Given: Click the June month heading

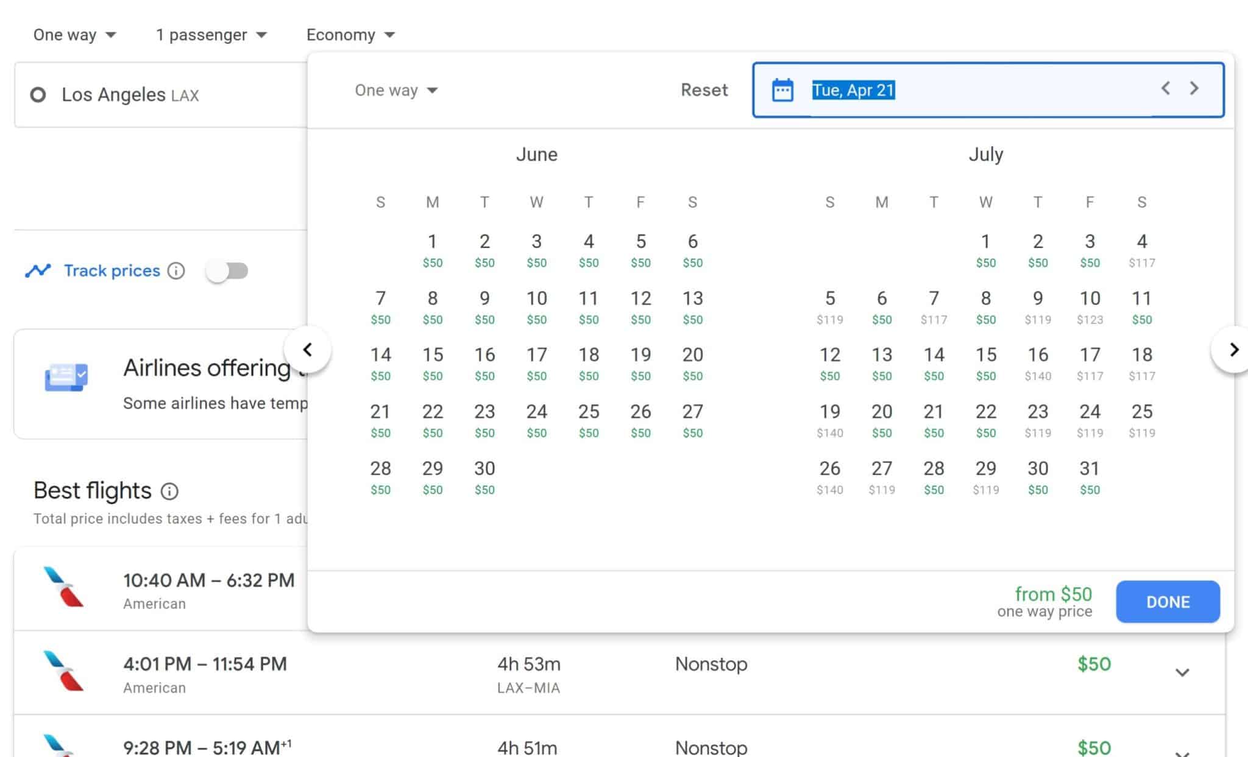Looking at the screenshot, I should pos(536,154).
